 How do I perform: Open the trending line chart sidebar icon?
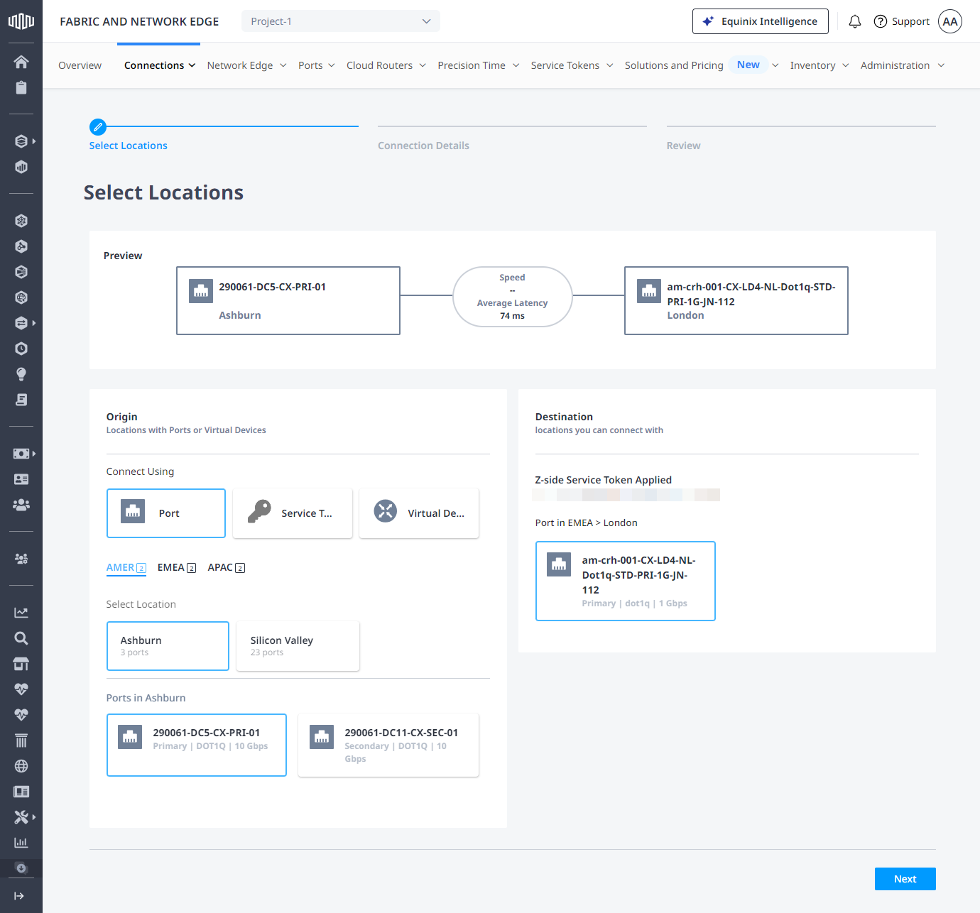[21, 613]
